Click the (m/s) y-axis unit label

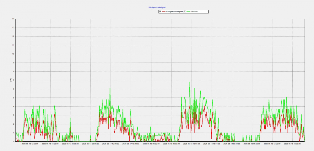(x=10, y=80)
